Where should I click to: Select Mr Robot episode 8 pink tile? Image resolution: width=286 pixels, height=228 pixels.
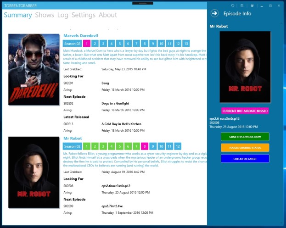pos(145,146)
